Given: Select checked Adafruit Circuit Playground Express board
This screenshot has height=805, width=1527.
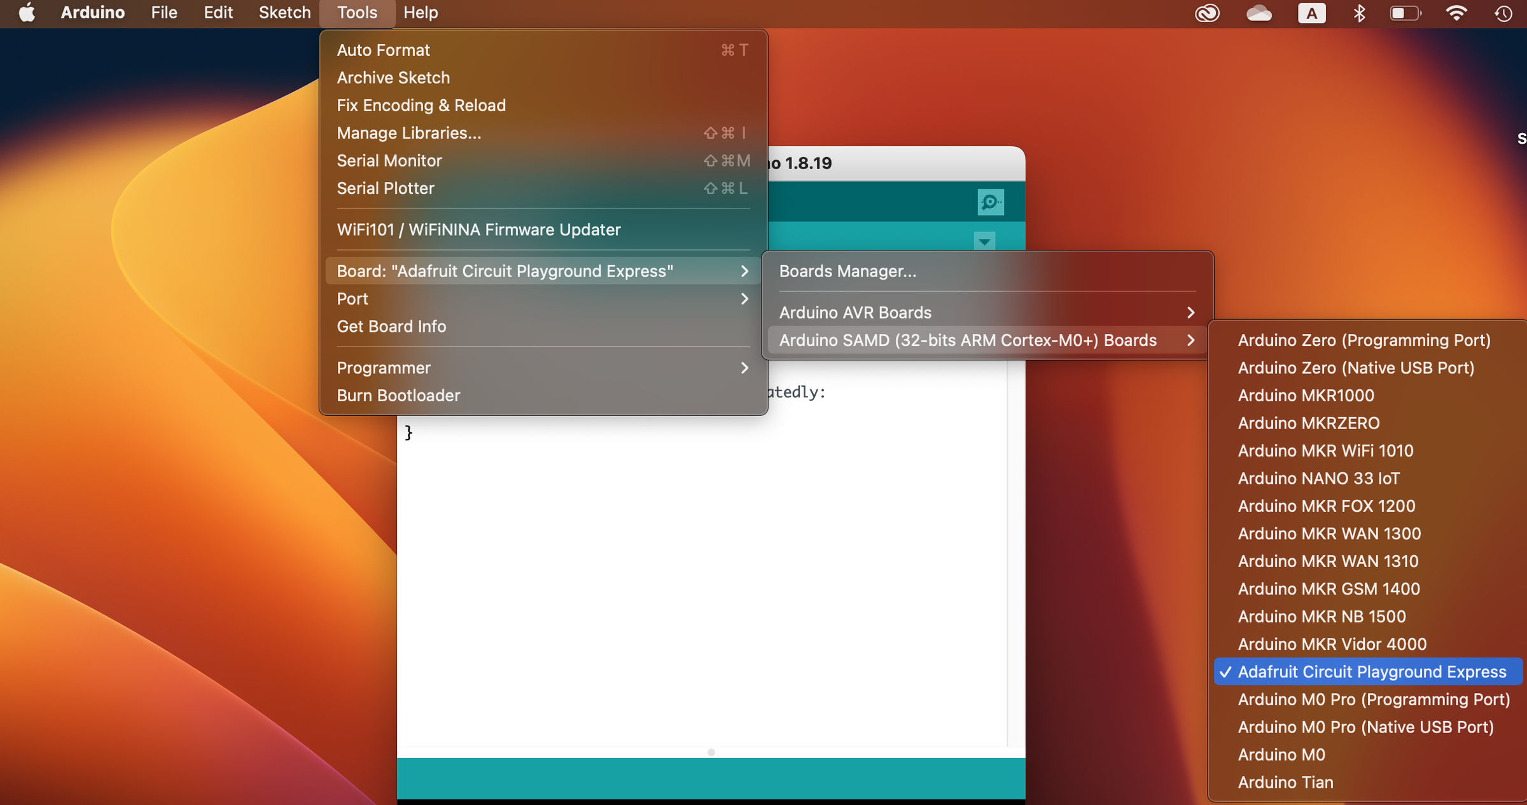Looking at the screenshot, I should (x=1371, y=671).
